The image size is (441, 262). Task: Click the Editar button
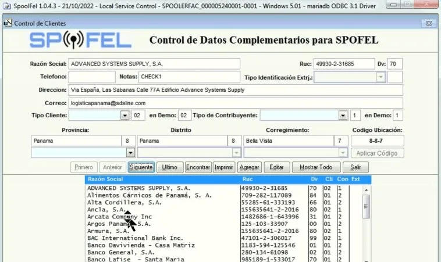coord(276,167)
